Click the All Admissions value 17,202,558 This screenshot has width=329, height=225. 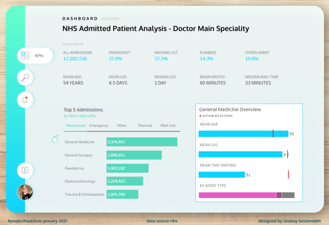pos(75,59)
